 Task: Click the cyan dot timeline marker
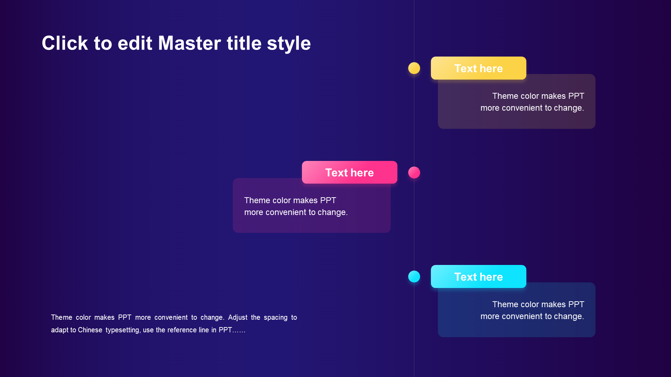(414, 277)
